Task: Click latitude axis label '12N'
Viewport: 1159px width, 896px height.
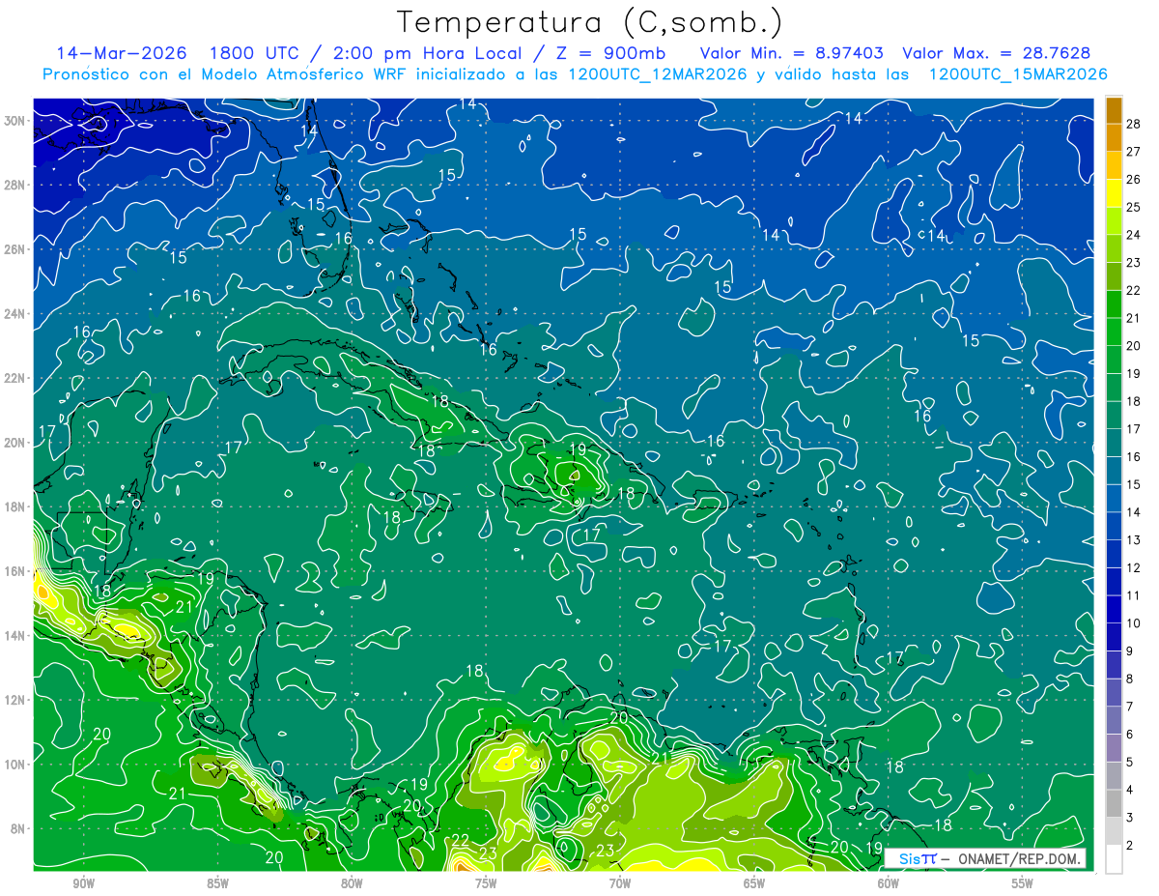Action: (x=16, y=700)
